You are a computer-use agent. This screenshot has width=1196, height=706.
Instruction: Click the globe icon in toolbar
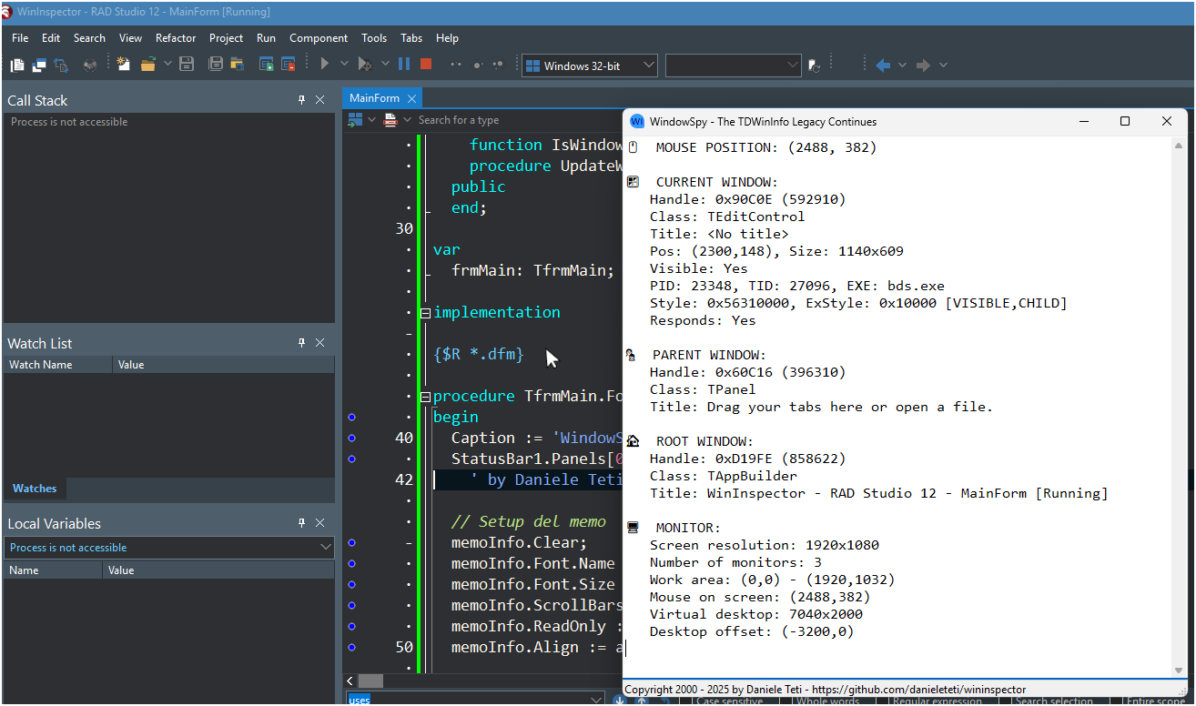coord(90,65)
